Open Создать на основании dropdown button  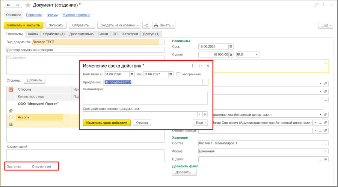[119, 25]
